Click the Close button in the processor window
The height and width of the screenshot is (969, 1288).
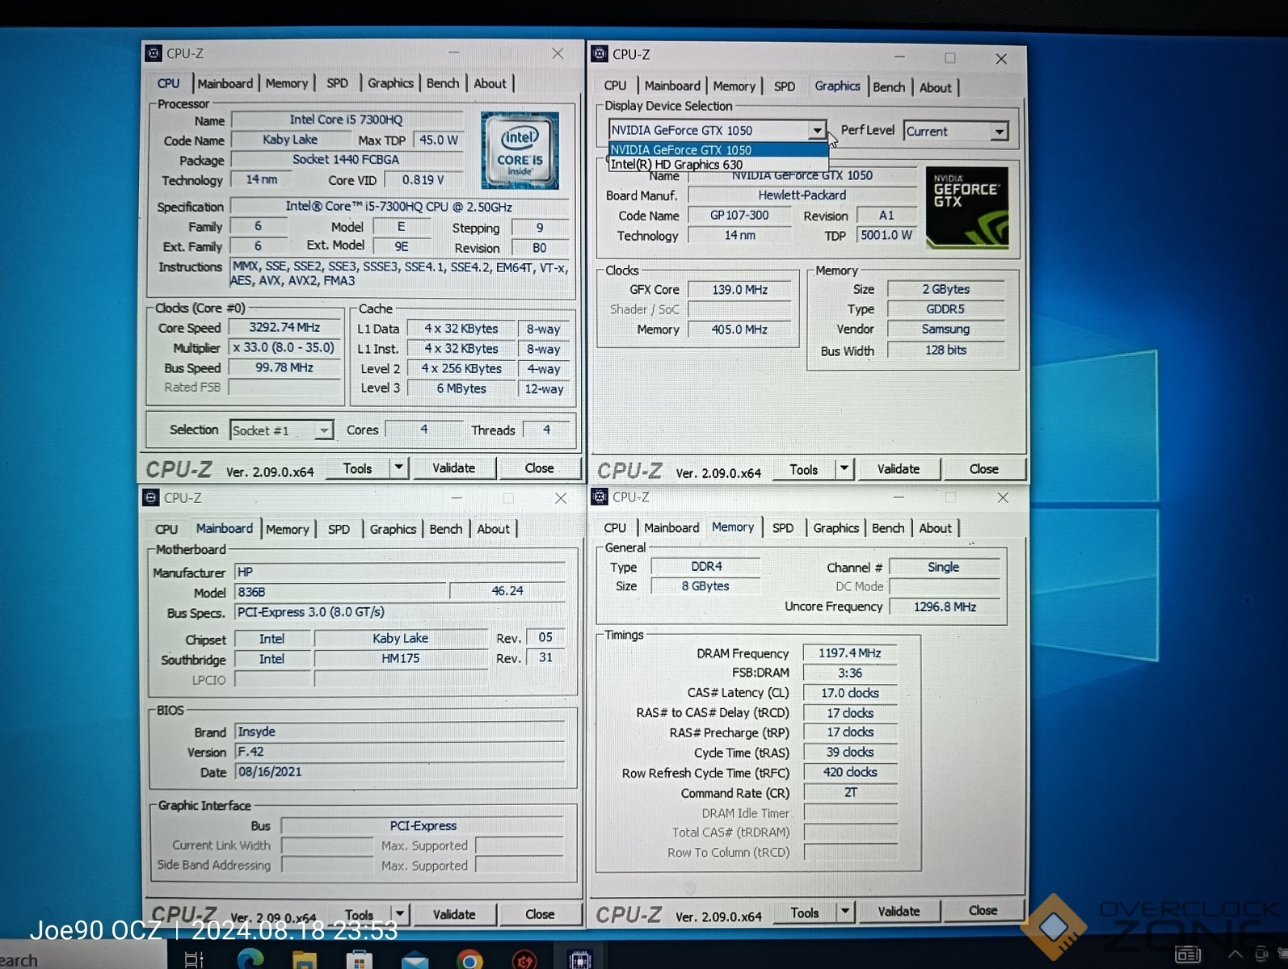point(539,468)
